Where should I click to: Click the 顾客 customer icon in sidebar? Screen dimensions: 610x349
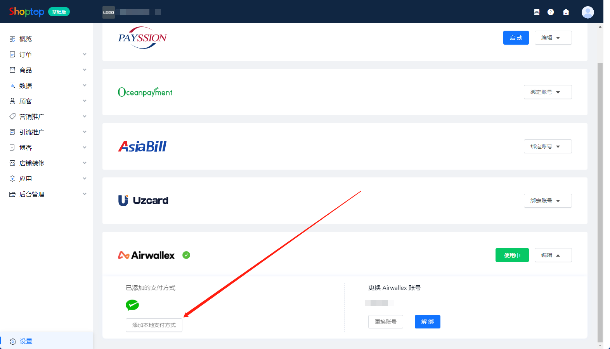tap(12, 101)
